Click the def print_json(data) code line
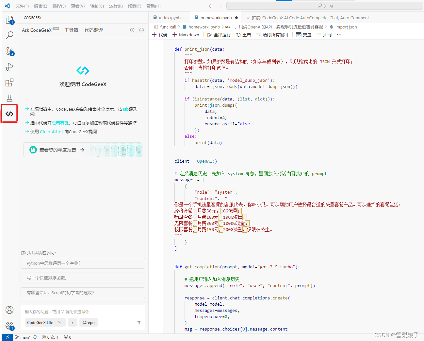424x341 pixels. click(x=201, y=49)
